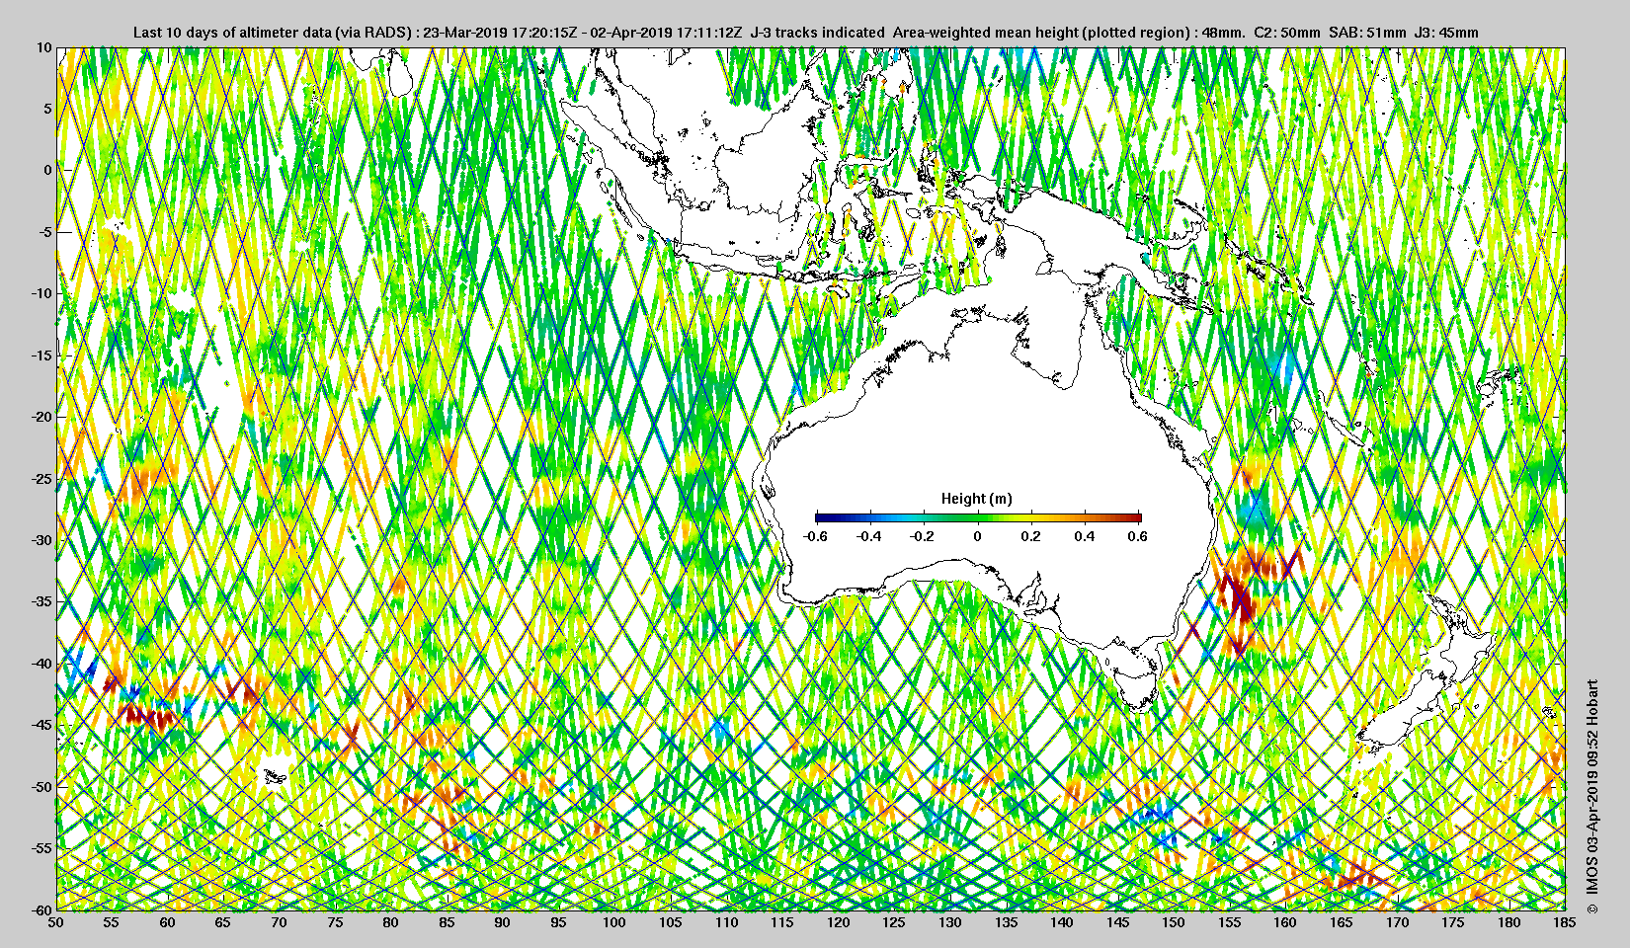Click the '-0.4' colorbar label

coord(868,536)
